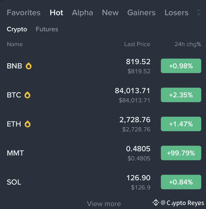
Task: Select the Crypto market view
Action: click(17, 29)
